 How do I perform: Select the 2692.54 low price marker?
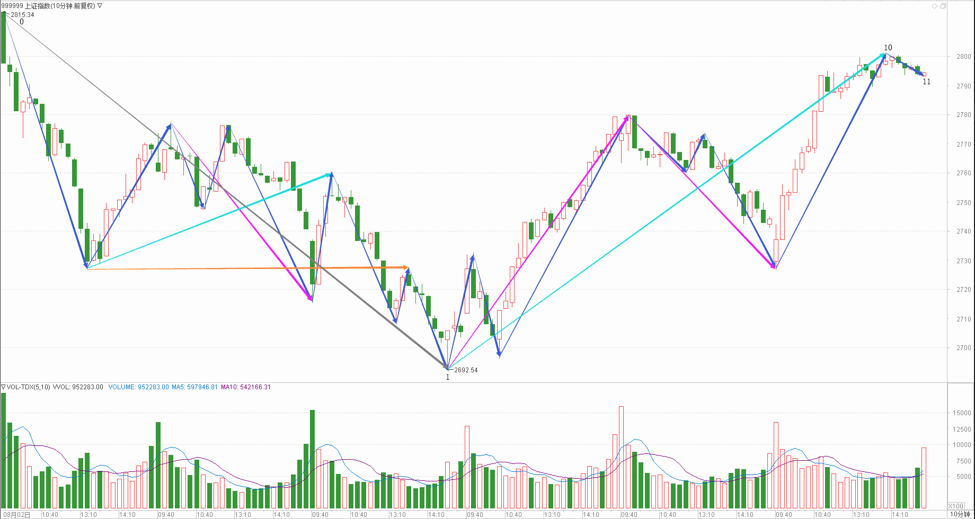click(x=466, y=370)
